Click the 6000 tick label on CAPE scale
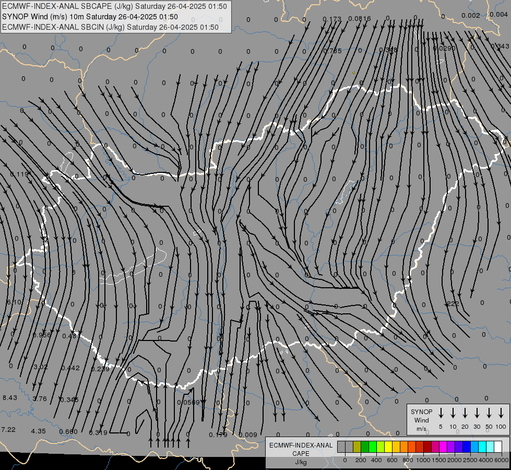 pyautogui.click(x=502, y=460)
